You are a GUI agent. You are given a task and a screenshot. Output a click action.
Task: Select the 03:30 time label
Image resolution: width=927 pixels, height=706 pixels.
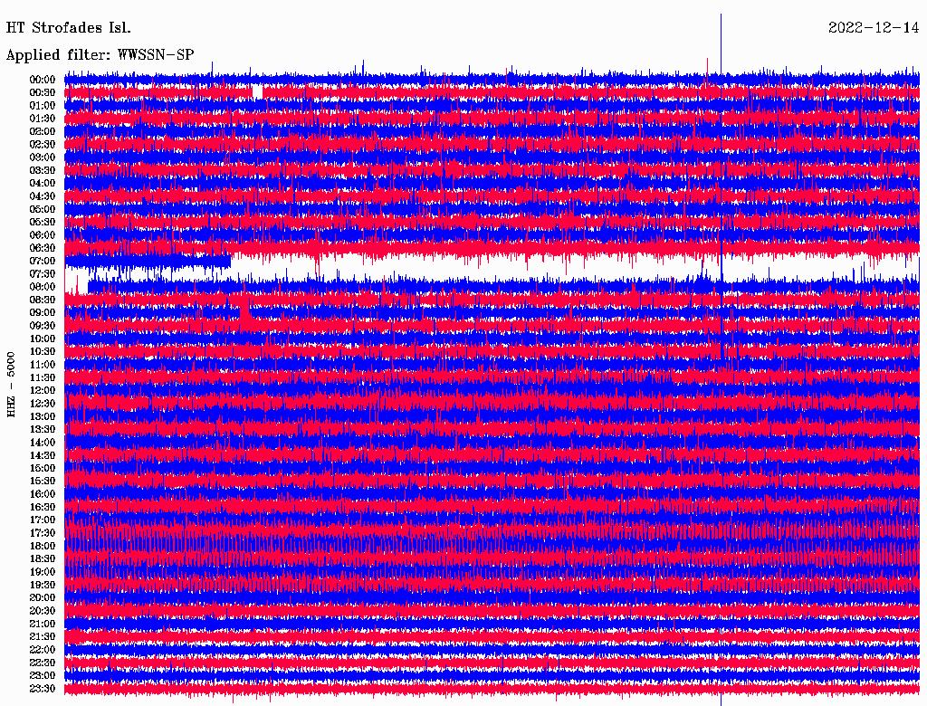(x=43, y=170)
